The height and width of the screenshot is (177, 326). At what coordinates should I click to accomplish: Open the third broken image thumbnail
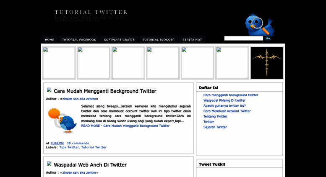[128, 63]
